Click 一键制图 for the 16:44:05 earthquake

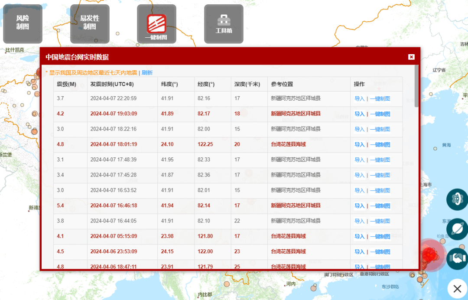pyautogui.click(x=380, y=221)
